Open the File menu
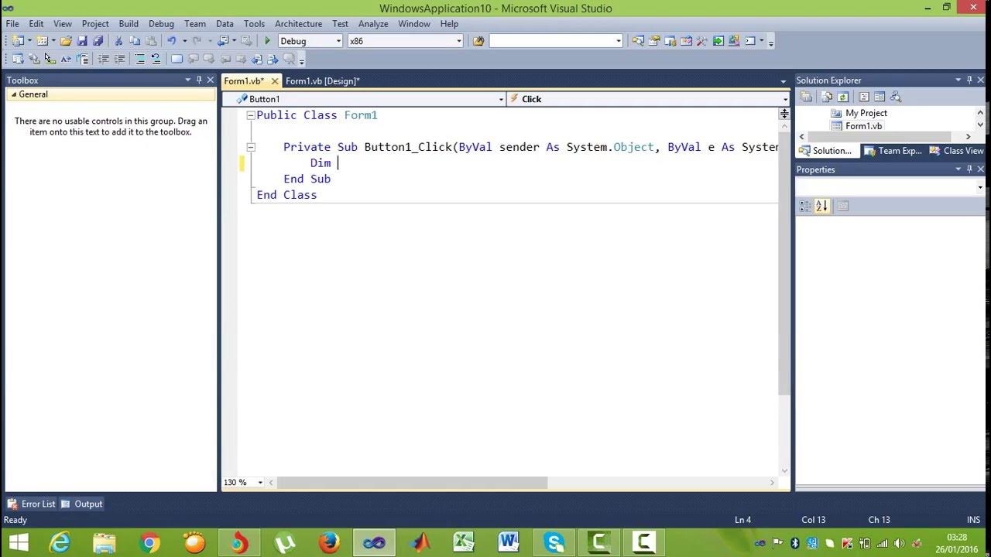This screenshot has width=991, height=557. (x=12, y=24)
